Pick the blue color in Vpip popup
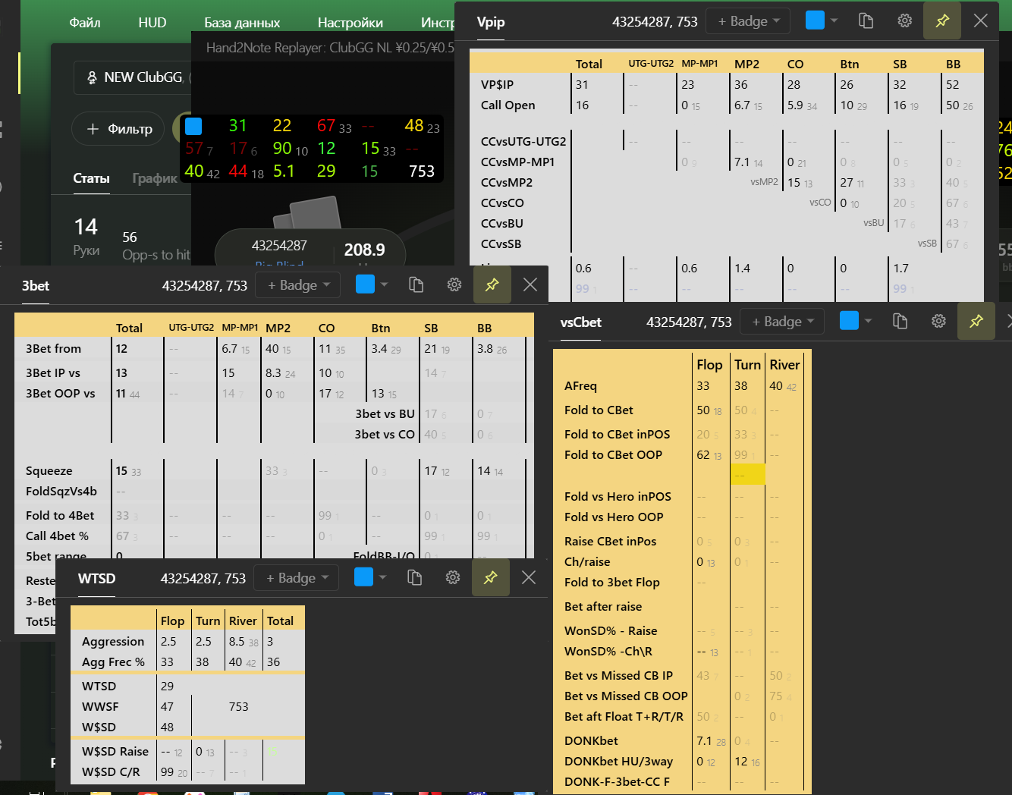The image size is (1012, 795). (815, 20)
